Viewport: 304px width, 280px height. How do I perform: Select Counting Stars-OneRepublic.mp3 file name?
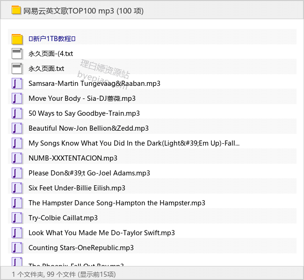pyautogui.click(x=81, y=248)
